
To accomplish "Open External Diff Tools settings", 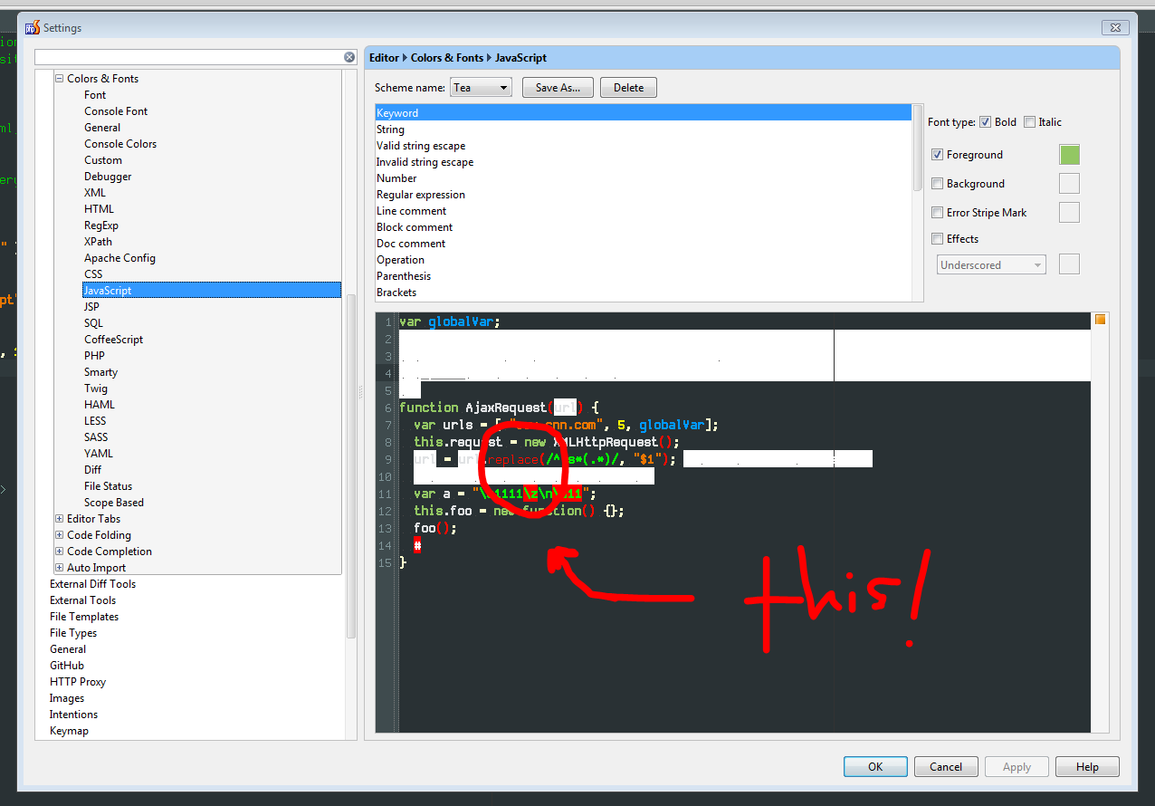I will pyautogui.click(x=92, y=584).
